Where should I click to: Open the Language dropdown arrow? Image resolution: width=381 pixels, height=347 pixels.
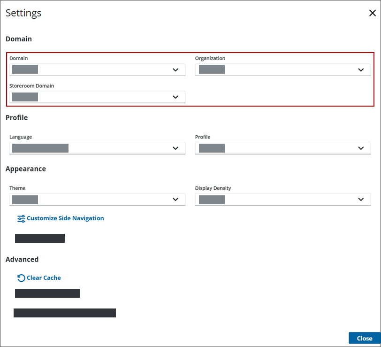tap(175, 148)
